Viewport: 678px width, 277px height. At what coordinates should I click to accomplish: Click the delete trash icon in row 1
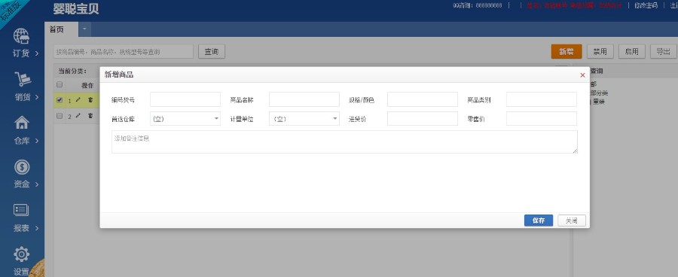[90, 100]
